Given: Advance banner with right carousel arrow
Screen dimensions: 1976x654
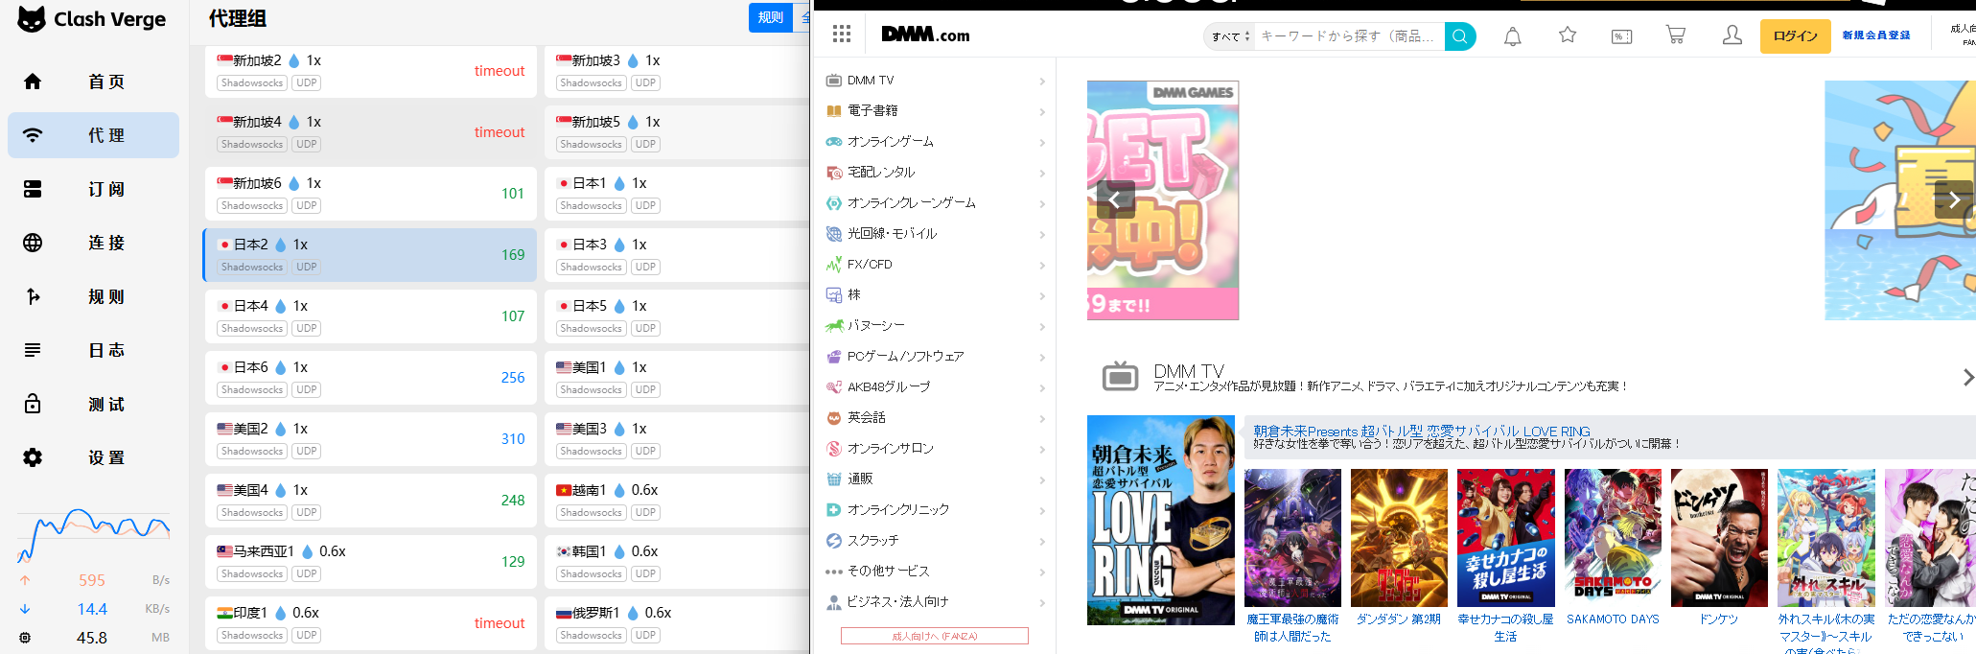Looking at the screenshot, I should click(1953, 199).
